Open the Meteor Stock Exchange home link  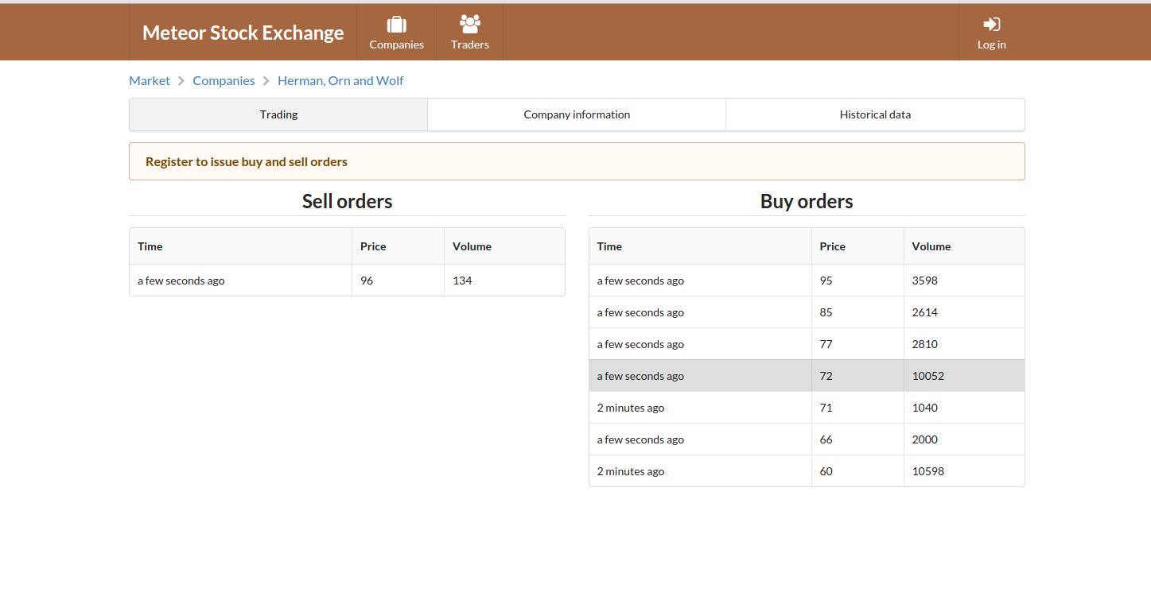click(243, 33)
